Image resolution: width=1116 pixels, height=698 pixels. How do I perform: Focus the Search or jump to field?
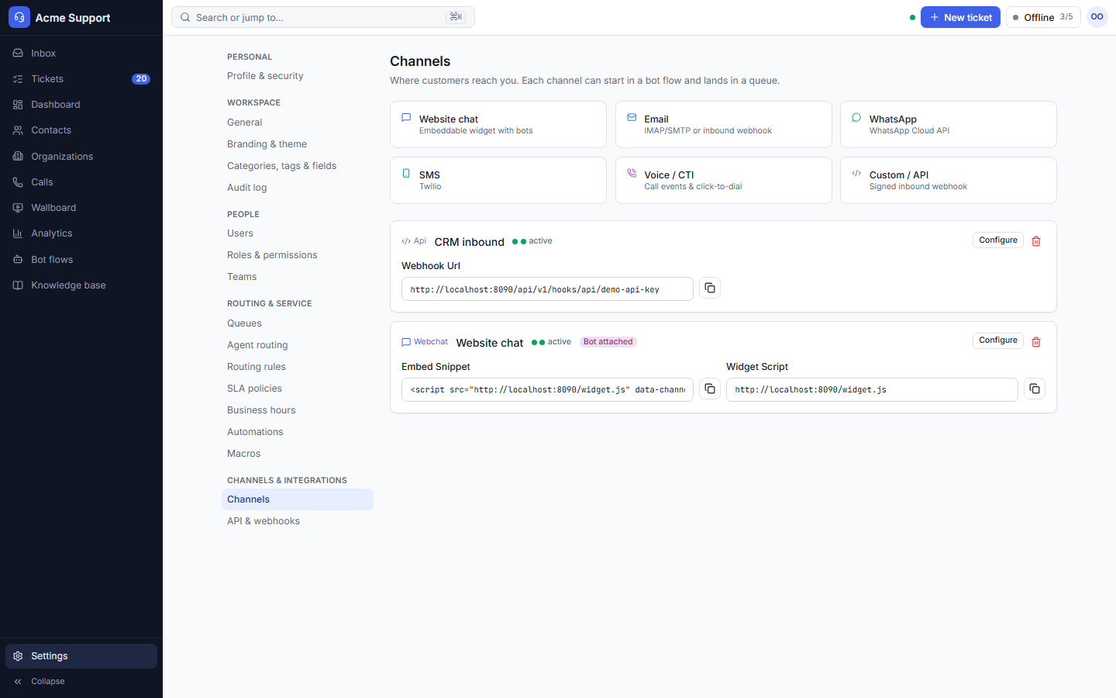pyautogui.click(x=323, y=17)
